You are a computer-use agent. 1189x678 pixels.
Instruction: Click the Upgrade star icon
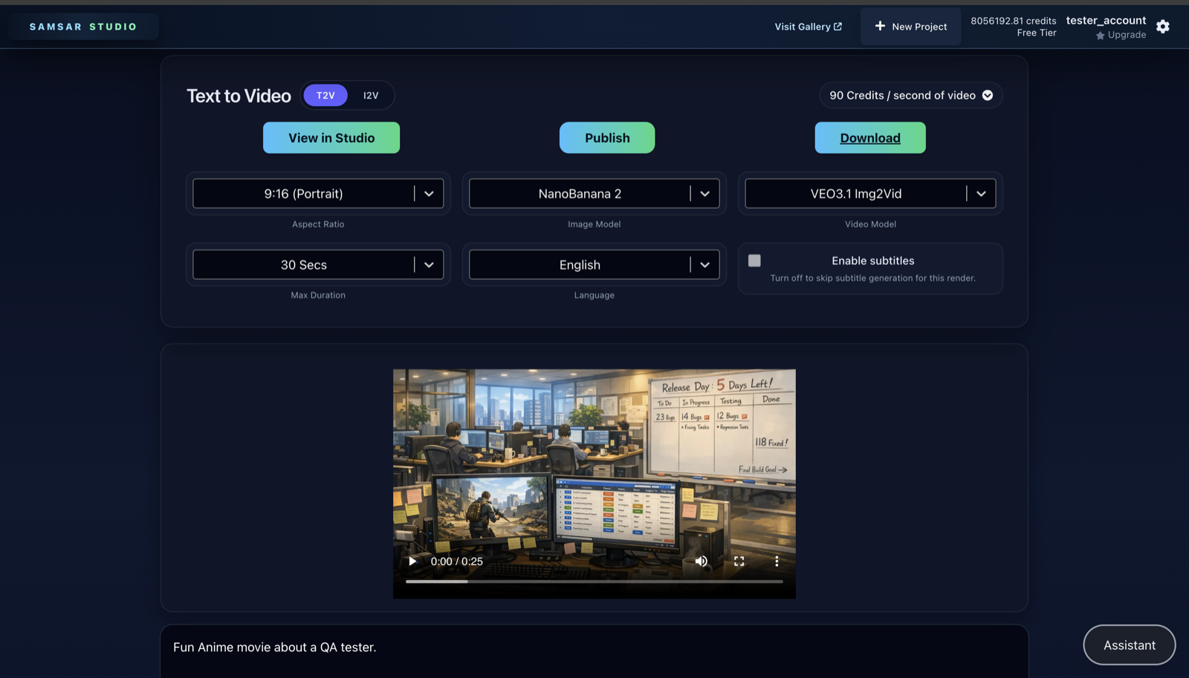1101,35
